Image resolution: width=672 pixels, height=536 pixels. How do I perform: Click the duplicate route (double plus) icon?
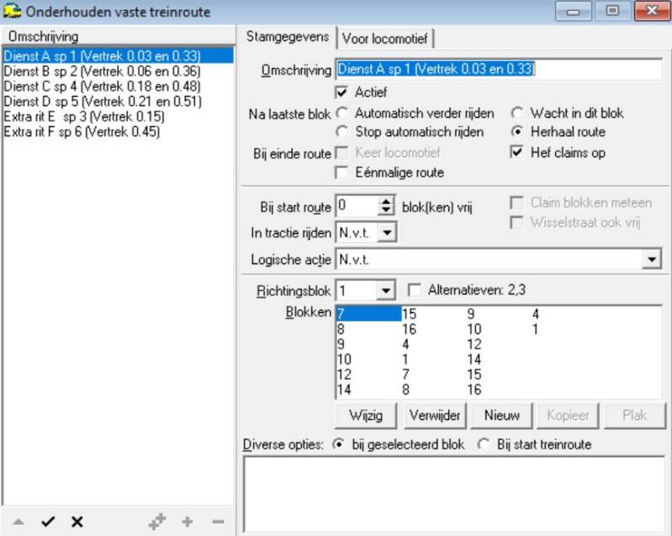pos(157,522)
